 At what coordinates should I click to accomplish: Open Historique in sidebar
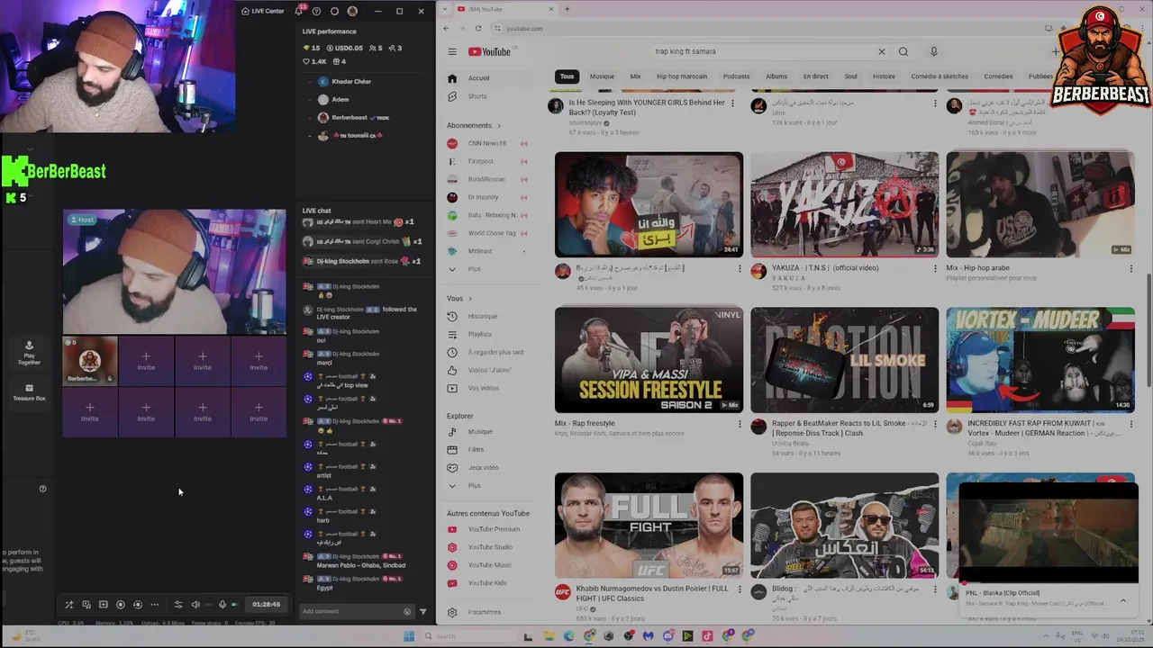pyautogui.click(x=487, y=317)
